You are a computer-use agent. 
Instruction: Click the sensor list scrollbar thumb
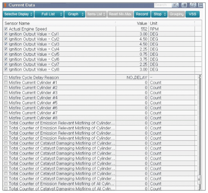(199, 179)
